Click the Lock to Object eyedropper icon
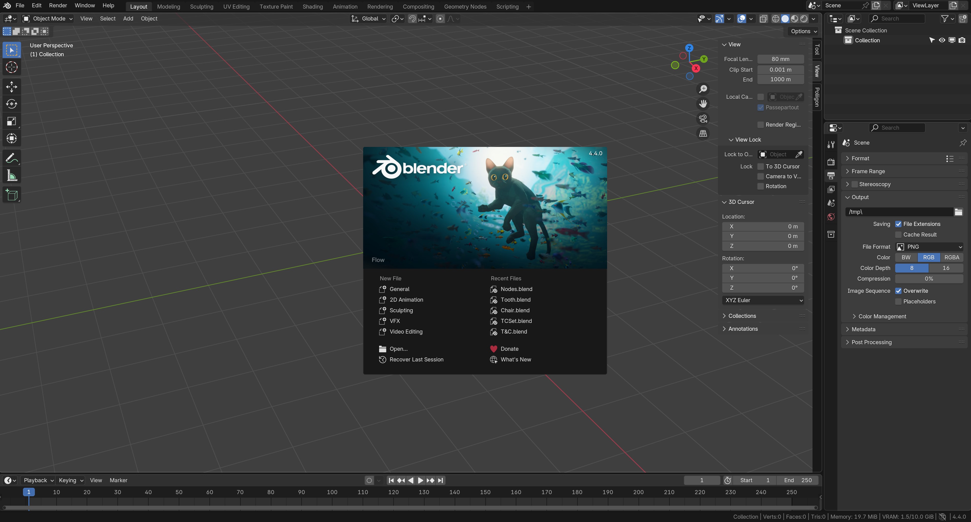971x522 pixels. 799,154
